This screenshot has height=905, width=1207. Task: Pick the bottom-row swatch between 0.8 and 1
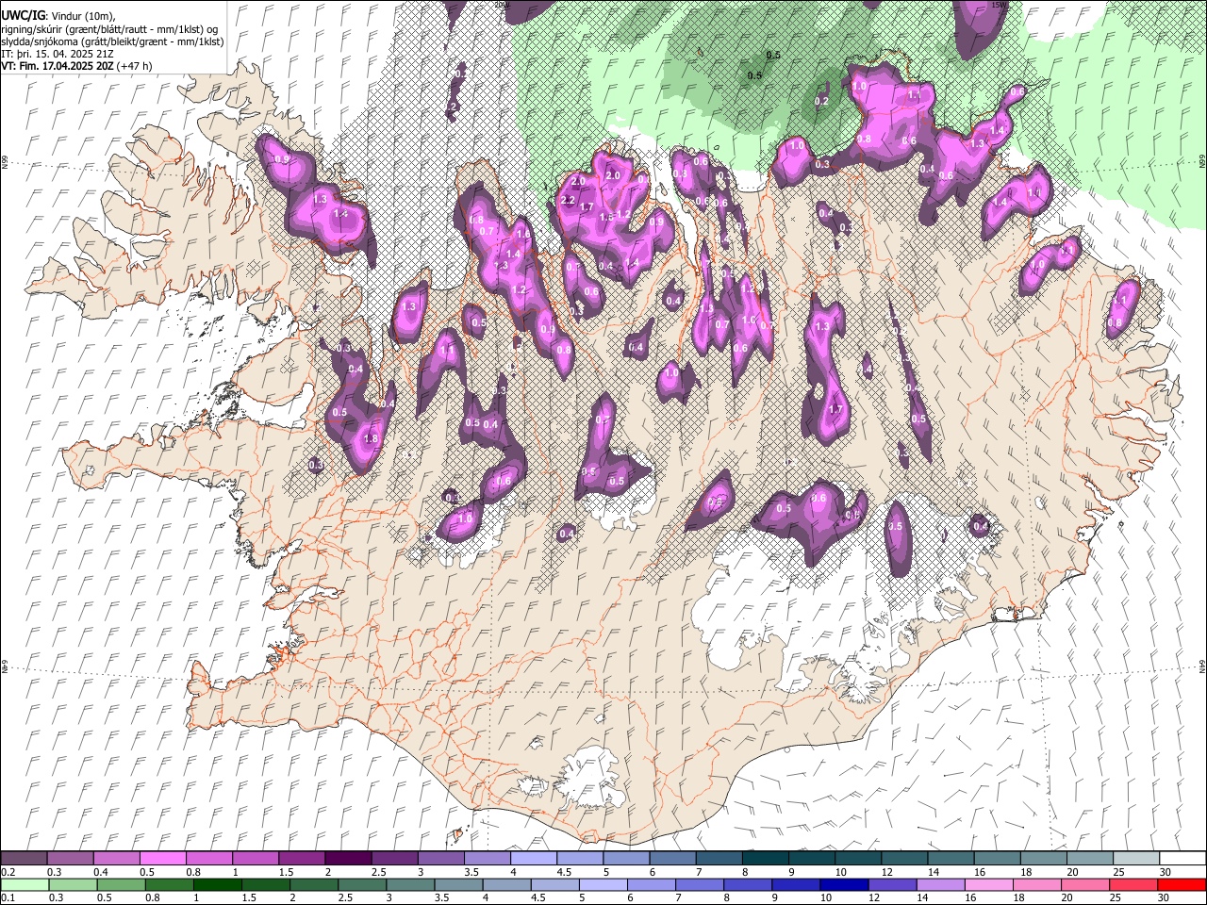pyautogui.click(x=170, y=884)
